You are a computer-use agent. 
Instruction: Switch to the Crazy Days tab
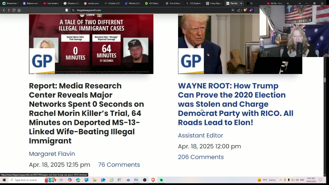pos(214,3)
